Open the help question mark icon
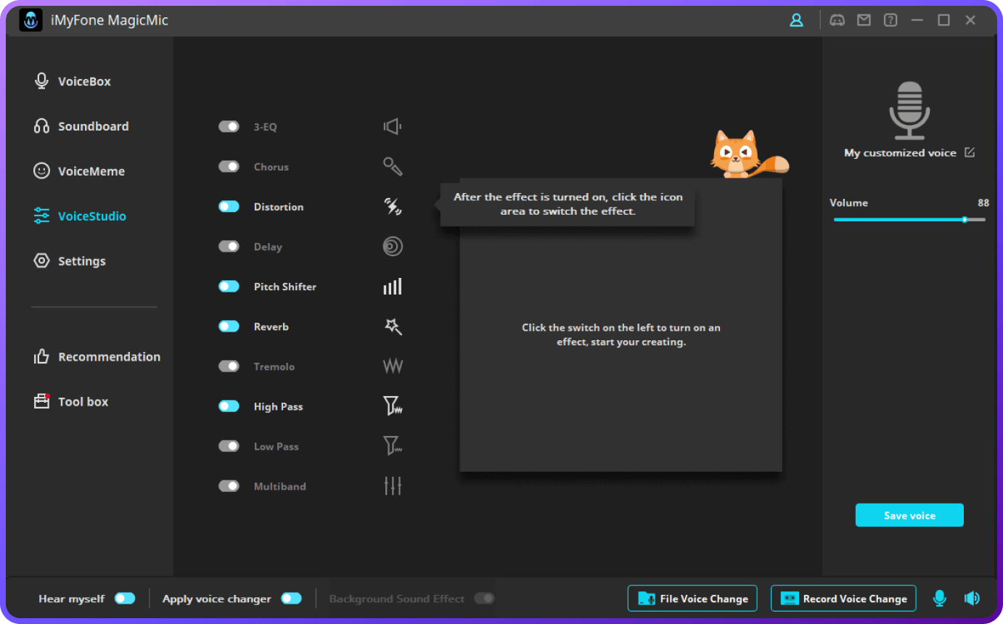Image resolution: width=1003 pixels, height=624 pixels. pos(891,20)
